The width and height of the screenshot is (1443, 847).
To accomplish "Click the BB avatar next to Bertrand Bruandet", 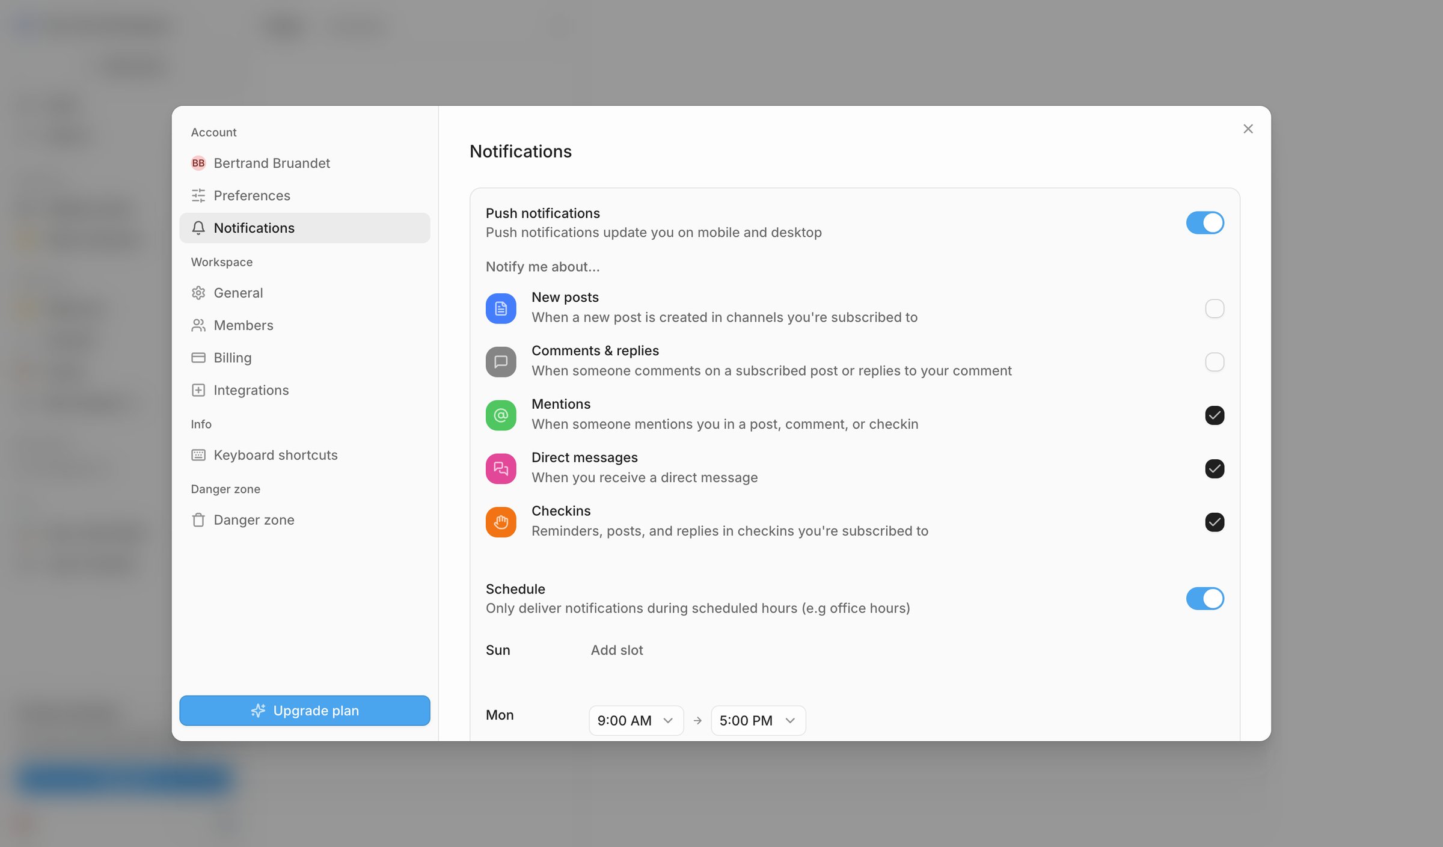I will (198, 163).
